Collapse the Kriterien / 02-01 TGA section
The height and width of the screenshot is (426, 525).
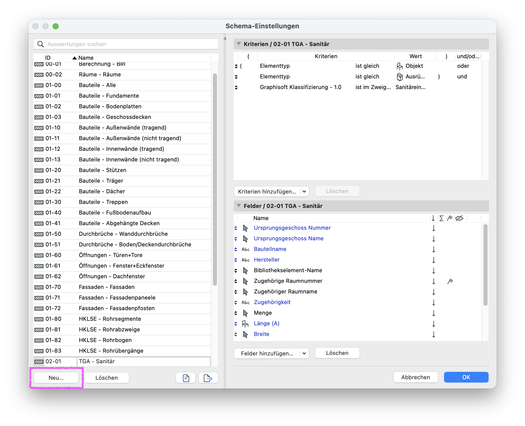point(238,44)
